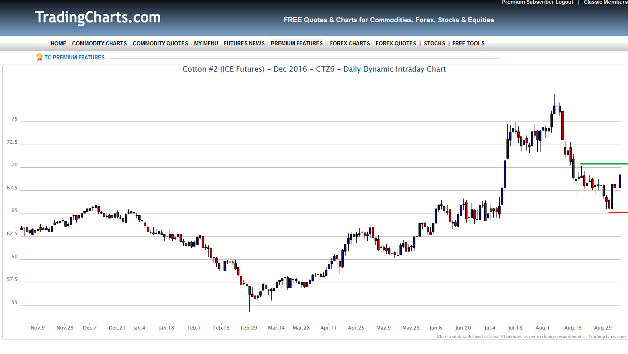Open the COMMODITY CHARTS menu
The width and height of the screenshot is (628, 354).
[x=99, y=44]
